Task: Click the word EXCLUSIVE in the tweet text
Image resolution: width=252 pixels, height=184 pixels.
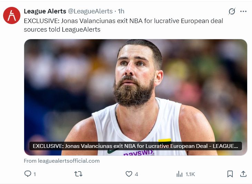Action: pyautogui.click(x=38, y=21)
